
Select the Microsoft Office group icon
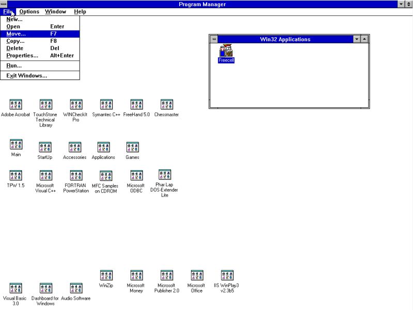(197, 275)
